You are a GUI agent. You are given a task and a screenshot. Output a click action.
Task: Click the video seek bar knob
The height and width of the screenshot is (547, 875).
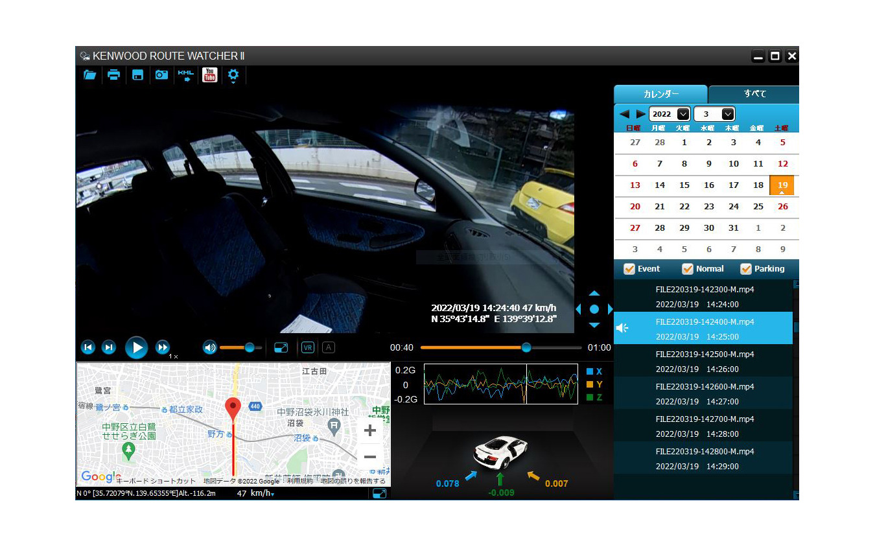(526, 347)
